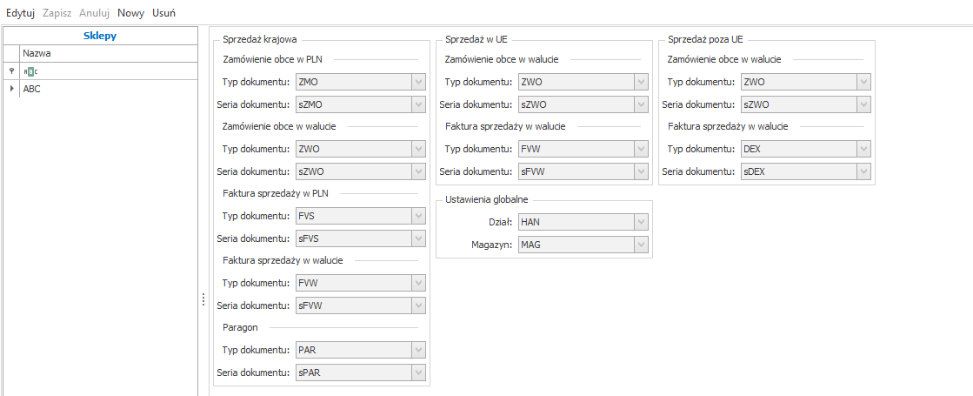973x396 pixels.
Task: Click the vertical splitter handle dots
Action: [203, 299]
